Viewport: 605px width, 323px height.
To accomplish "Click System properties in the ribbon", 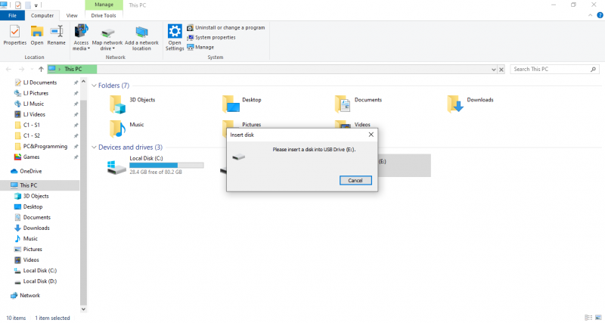I will tap(215, 37).
